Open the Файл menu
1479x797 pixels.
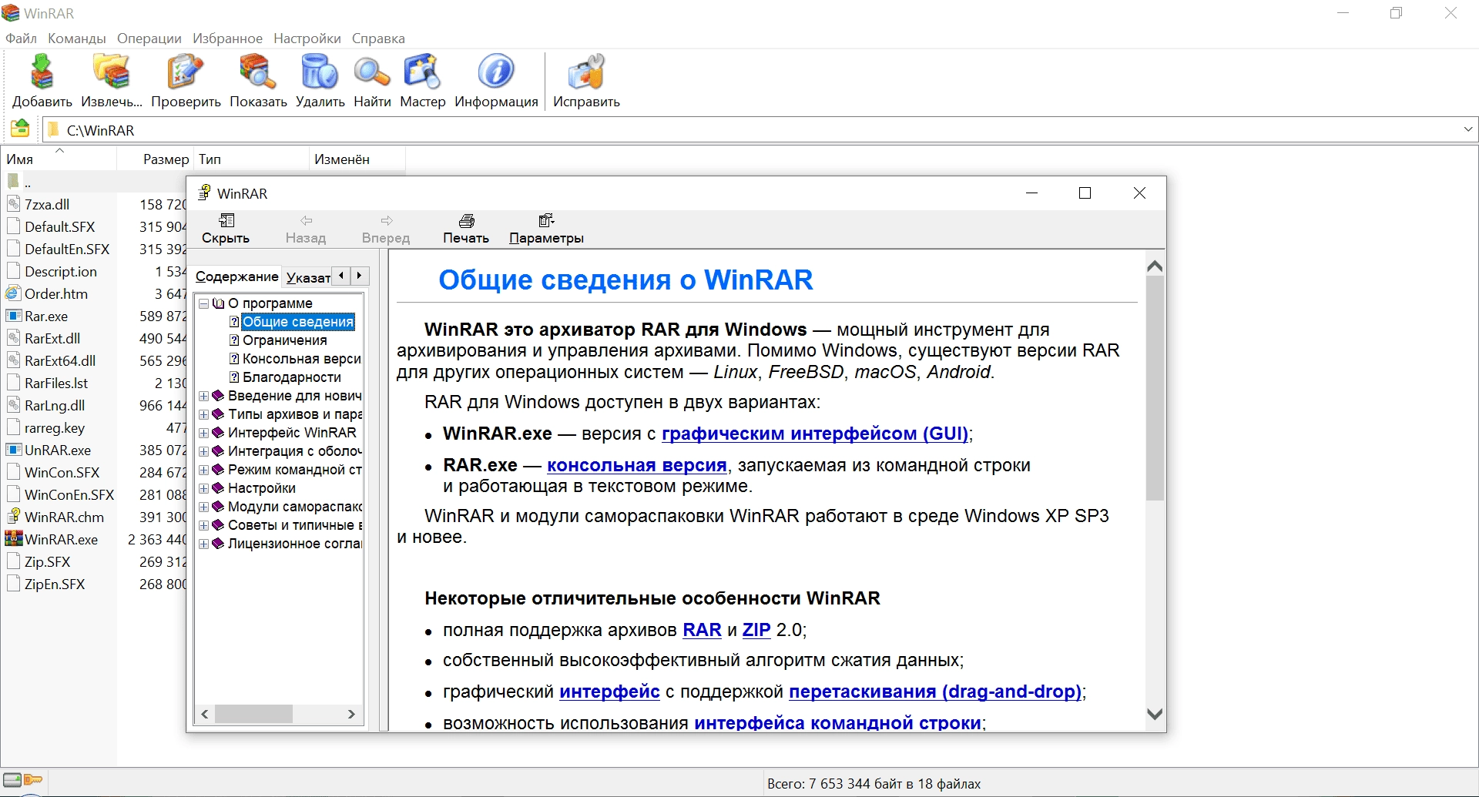point(21,38)
